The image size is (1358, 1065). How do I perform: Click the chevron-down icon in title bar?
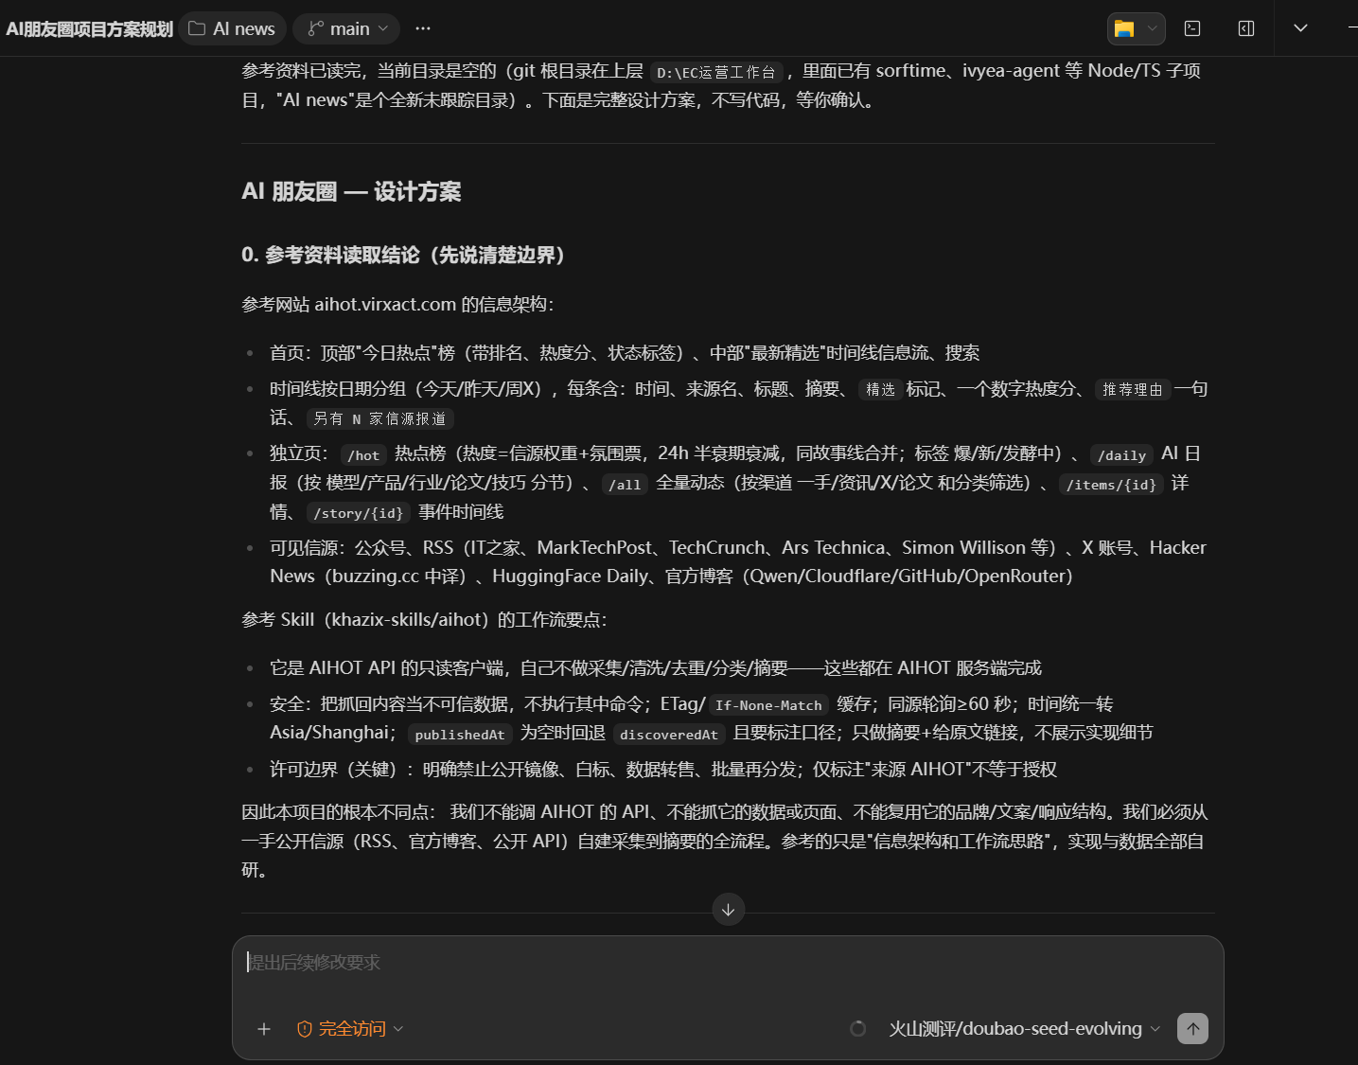pos(1301,28)
